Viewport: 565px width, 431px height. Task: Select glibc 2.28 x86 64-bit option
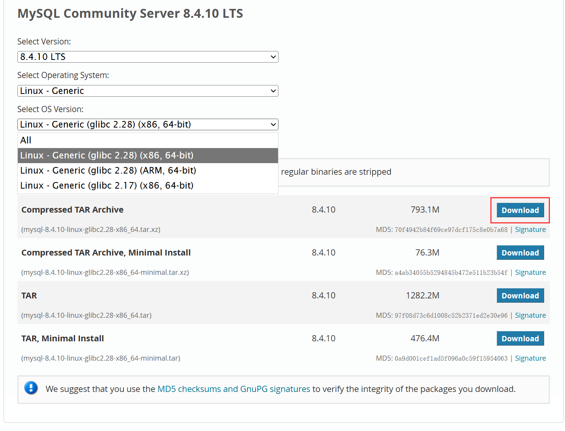[148, 155]
